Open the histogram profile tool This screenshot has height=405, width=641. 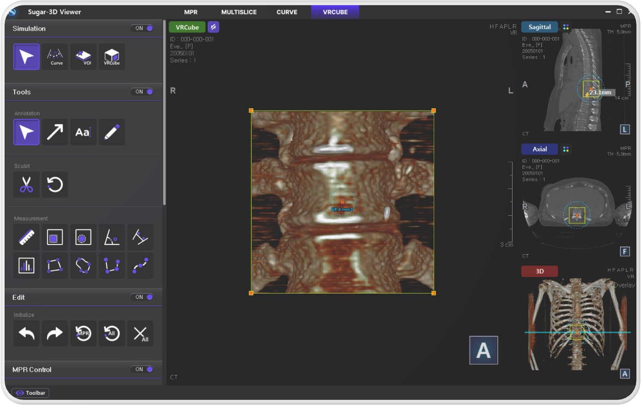[x=27, y=266]
